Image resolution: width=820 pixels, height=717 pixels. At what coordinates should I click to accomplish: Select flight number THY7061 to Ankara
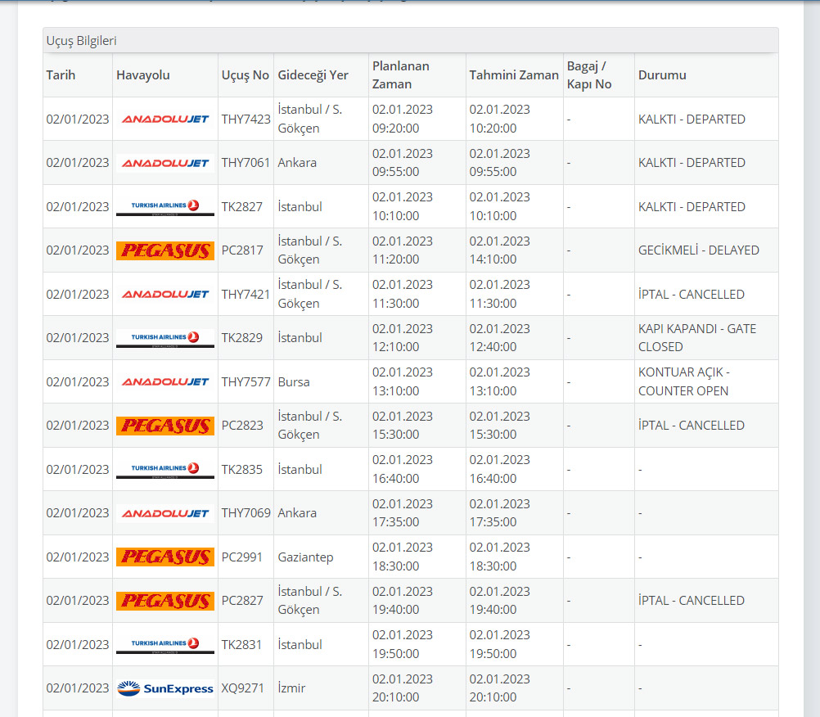point(246,163)
